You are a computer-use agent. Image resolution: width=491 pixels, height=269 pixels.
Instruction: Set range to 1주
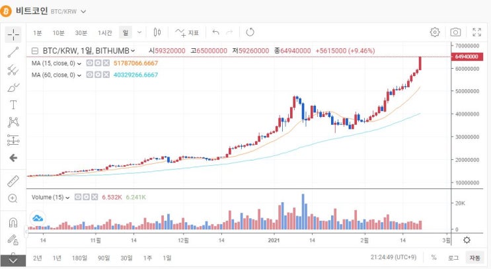(x=147, y=258)
